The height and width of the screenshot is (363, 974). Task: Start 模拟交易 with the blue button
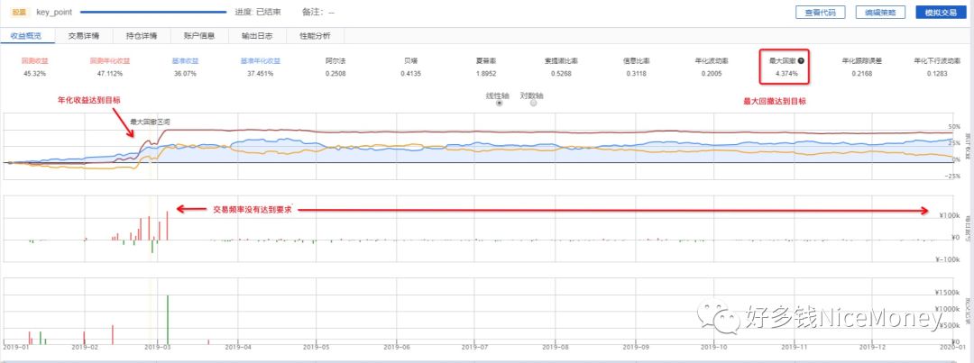pos(941,13)
